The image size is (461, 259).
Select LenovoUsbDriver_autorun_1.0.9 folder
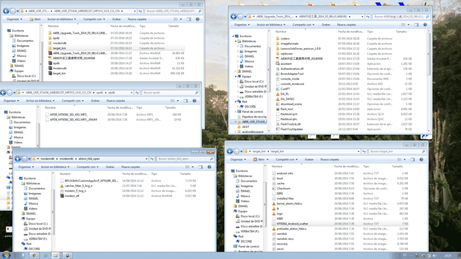300,49
